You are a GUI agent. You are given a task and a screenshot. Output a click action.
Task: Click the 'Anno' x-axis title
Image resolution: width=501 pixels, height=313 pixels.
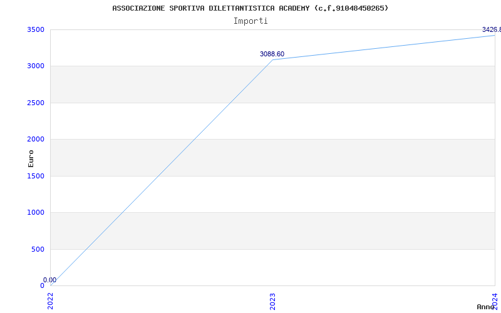pyautogui.click(x=485, y=307)
